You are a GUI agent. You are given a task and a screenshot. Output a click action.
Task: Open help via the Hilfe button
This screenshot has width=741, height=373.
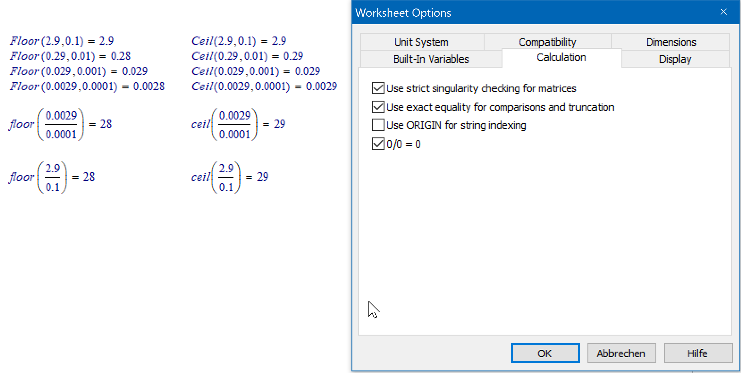[698, 353]
